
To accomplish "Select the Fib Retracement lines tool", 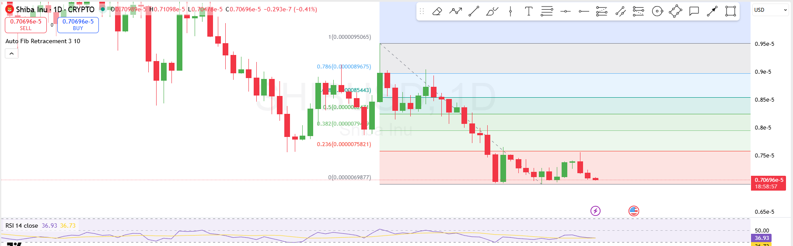I will [x=547, y=11].
